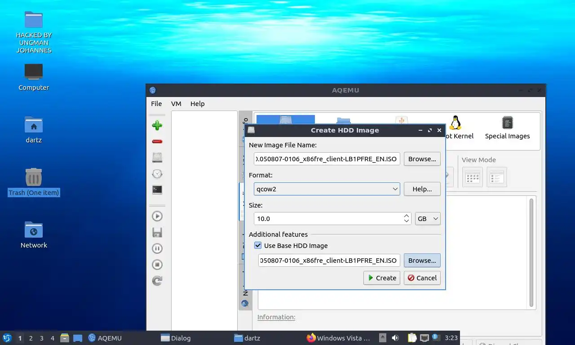Increase Size with the up spinner arrow
Image resolution: width=575 pixels, height=345 pixels.
pyautogui.click(x=406, y=216)
